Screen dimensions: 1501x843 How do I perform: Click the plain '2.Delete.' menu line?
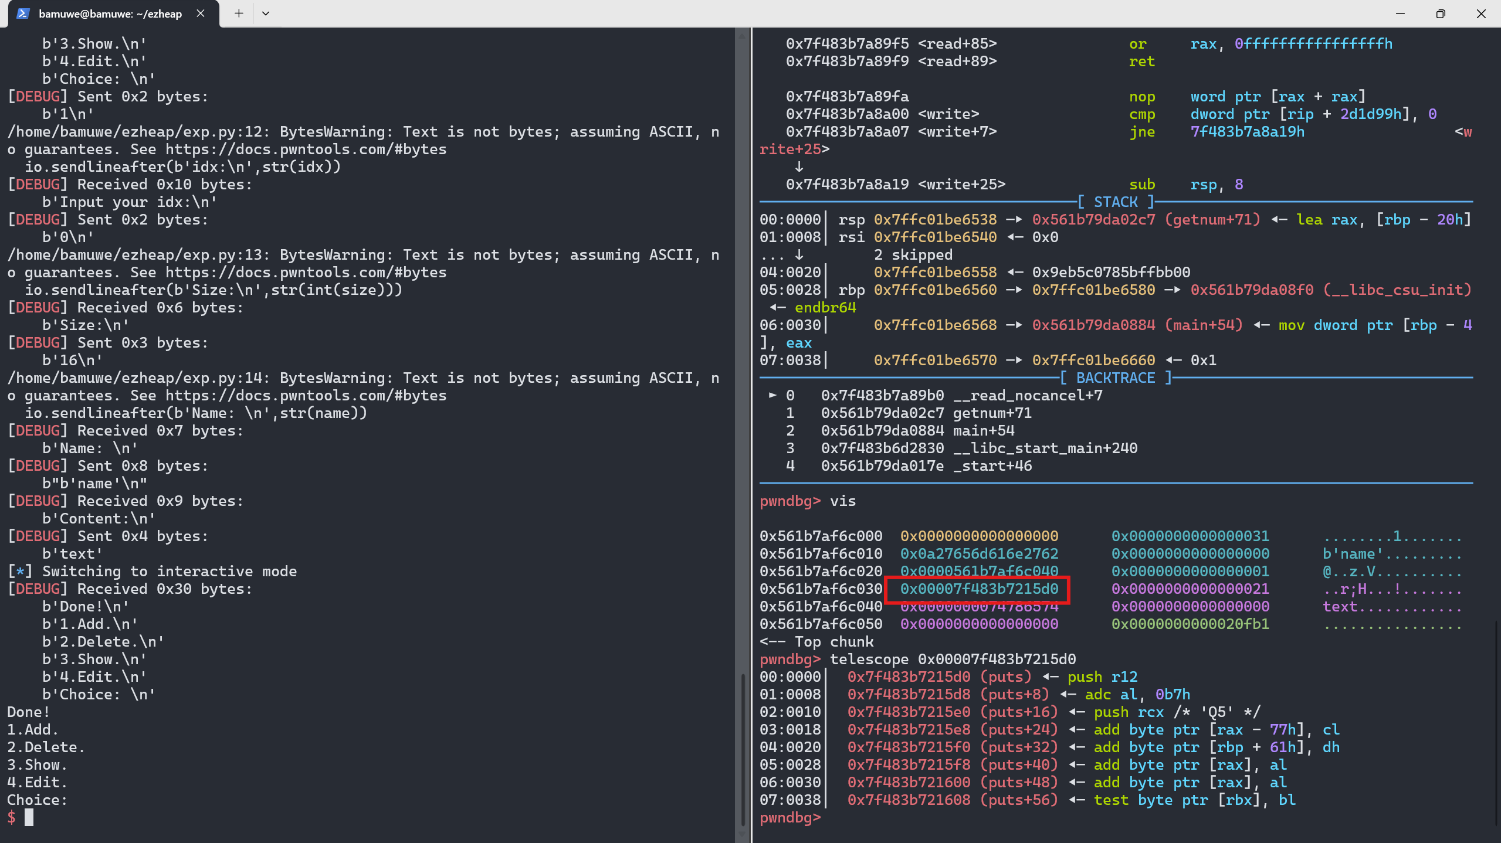tap(46, 747)
